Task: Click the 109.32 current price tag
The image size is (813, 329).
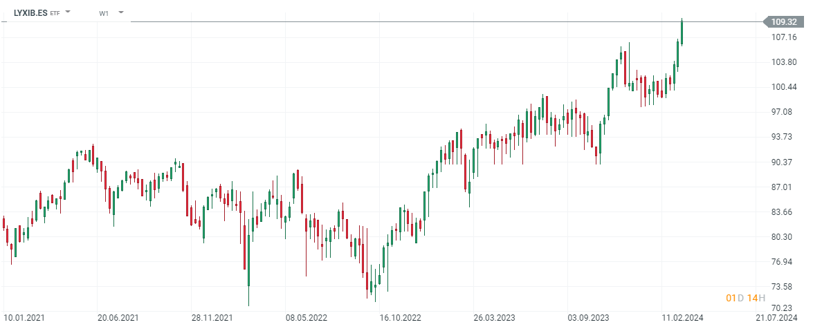Action: coord(783,22)
